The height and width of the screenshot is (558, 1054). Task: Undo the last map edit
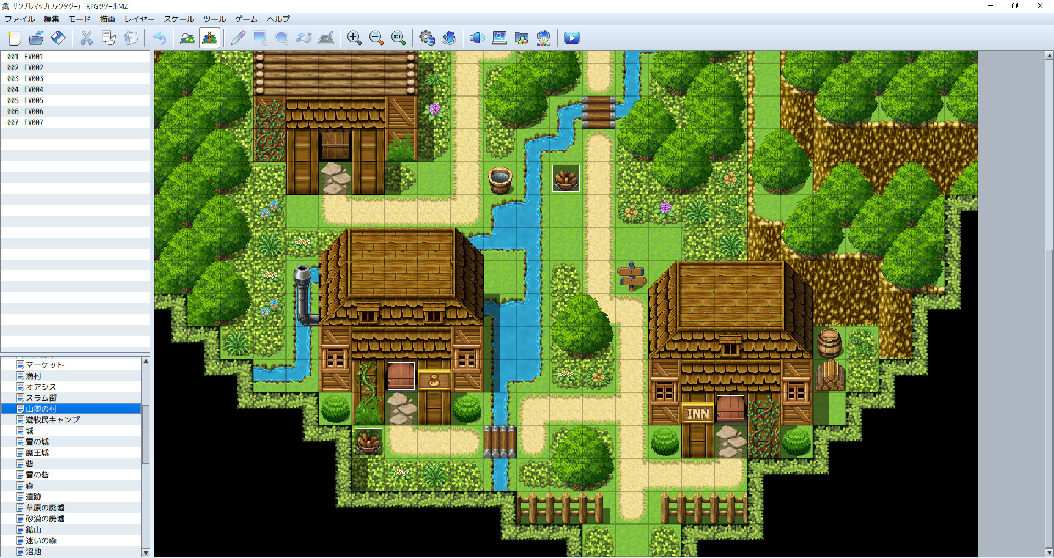pyautogui.click(x=159, y=38)
